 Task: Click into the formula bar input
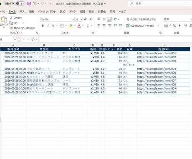point(116,39)
